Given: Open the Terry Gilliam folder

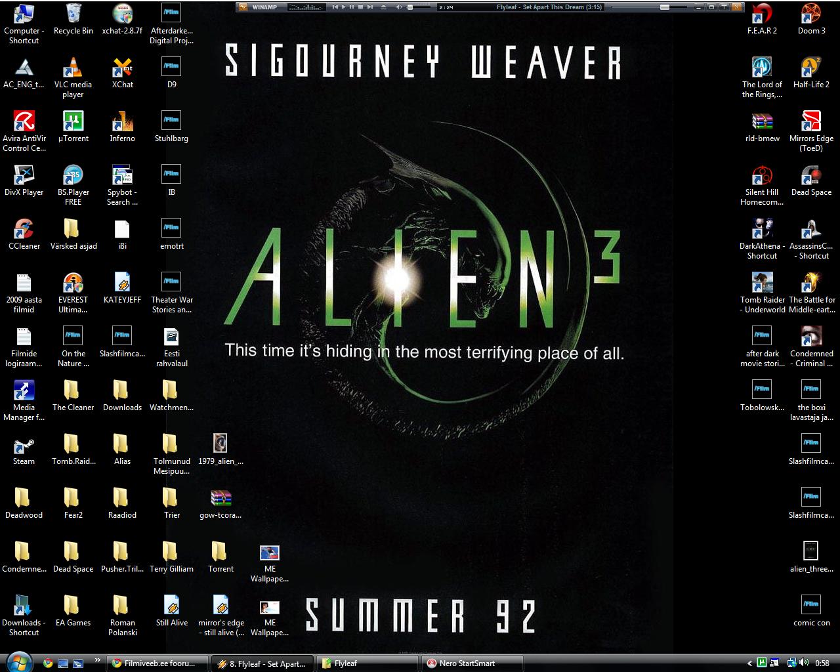Looking at the screenshot, I should [171, 556].
